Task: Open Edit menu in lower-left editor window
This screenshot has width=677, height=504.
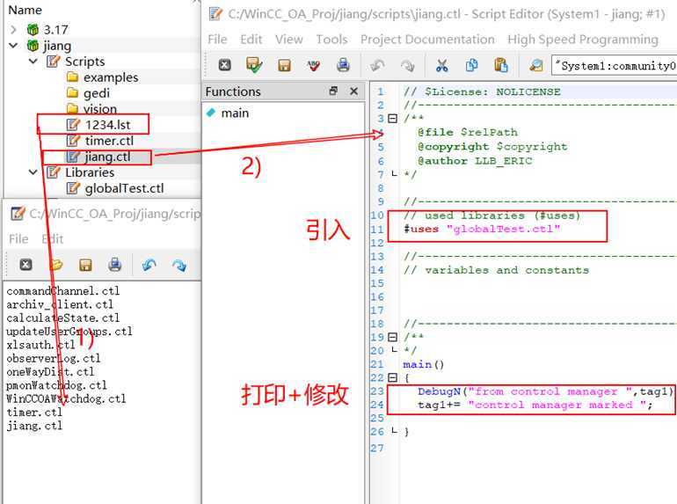Action: click(53, 239)
